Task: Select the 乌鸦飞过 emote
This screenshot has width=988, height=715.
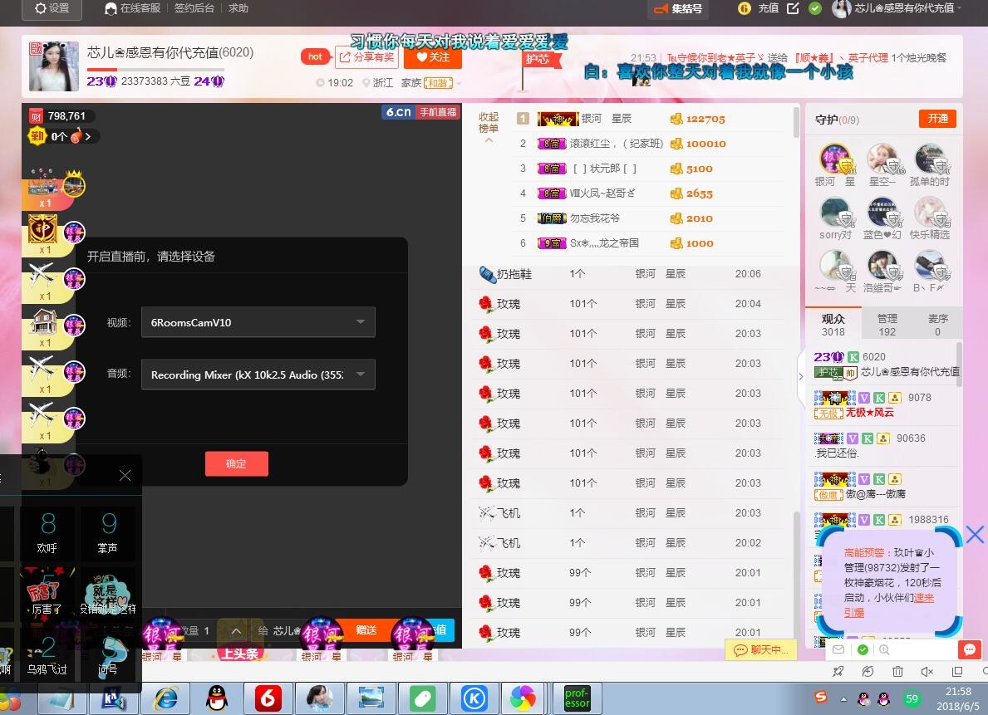Action: [x=47, y=655]
